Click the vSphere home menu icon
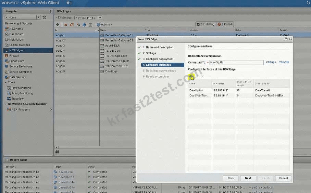311x193 pixels. point(69,3)
